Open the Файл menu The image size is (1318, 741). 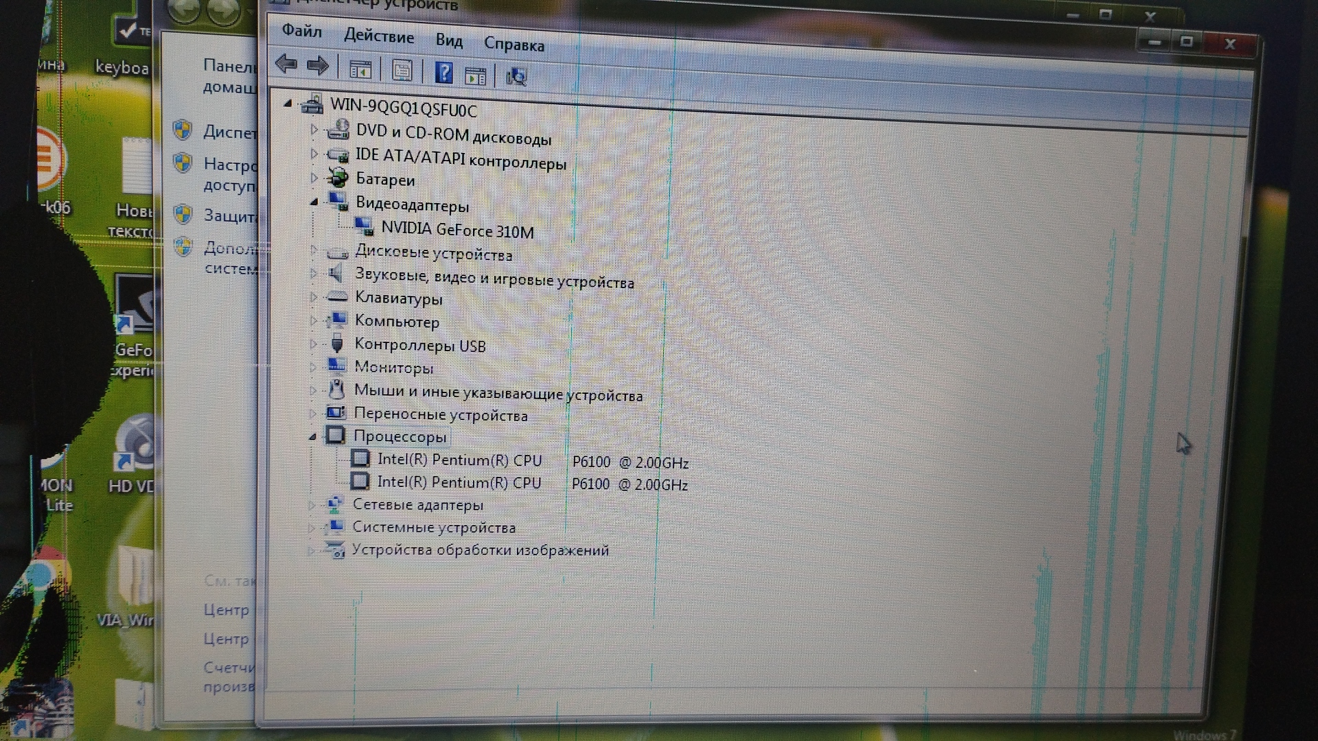click(301, 32)
